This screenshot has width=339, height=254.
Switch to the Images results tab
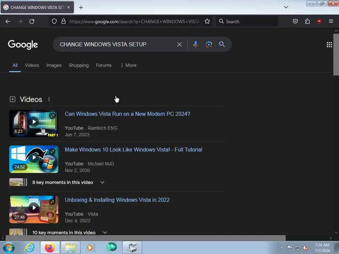pos(54,65)
